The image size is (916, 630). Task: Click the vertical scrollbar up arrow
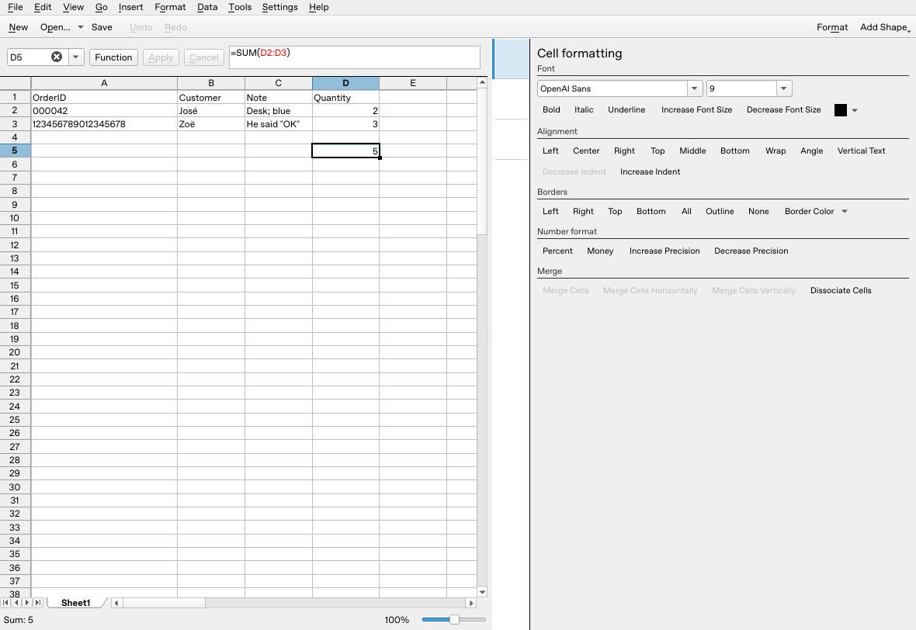click(483, 83)
